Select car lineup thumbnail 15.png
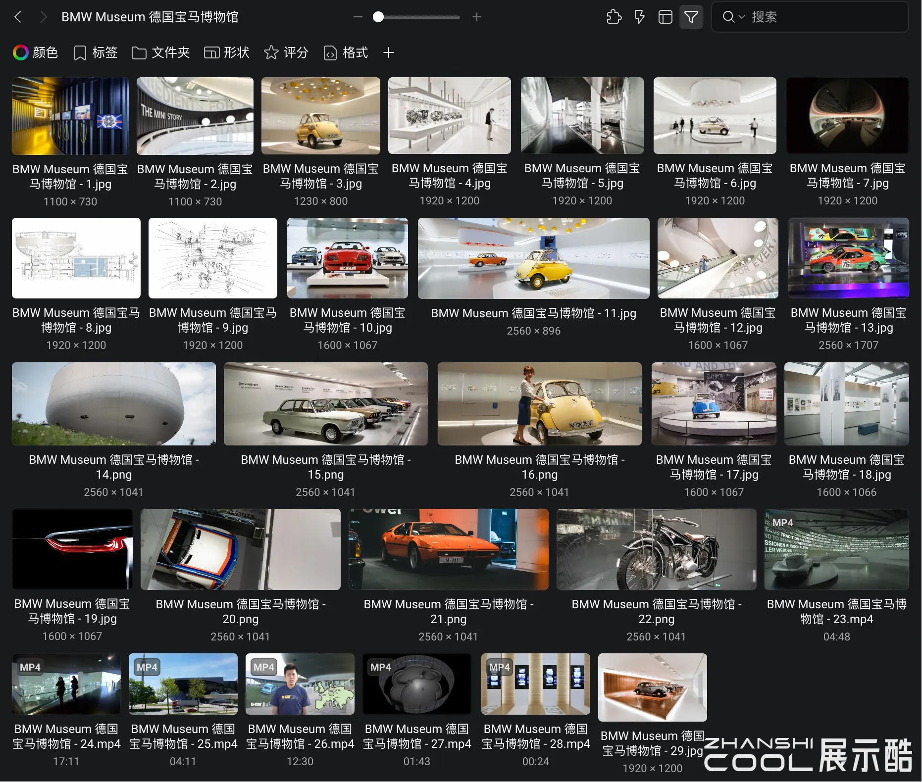This screenshot has height=782, width=922. tap(326, 404)
